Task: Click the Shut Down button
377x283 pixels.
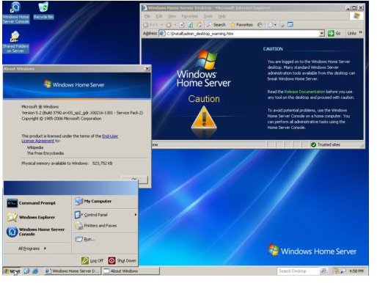Action: click(x=122, y=260)
